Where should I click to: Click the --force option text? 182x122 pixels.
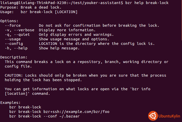[13, 25]
